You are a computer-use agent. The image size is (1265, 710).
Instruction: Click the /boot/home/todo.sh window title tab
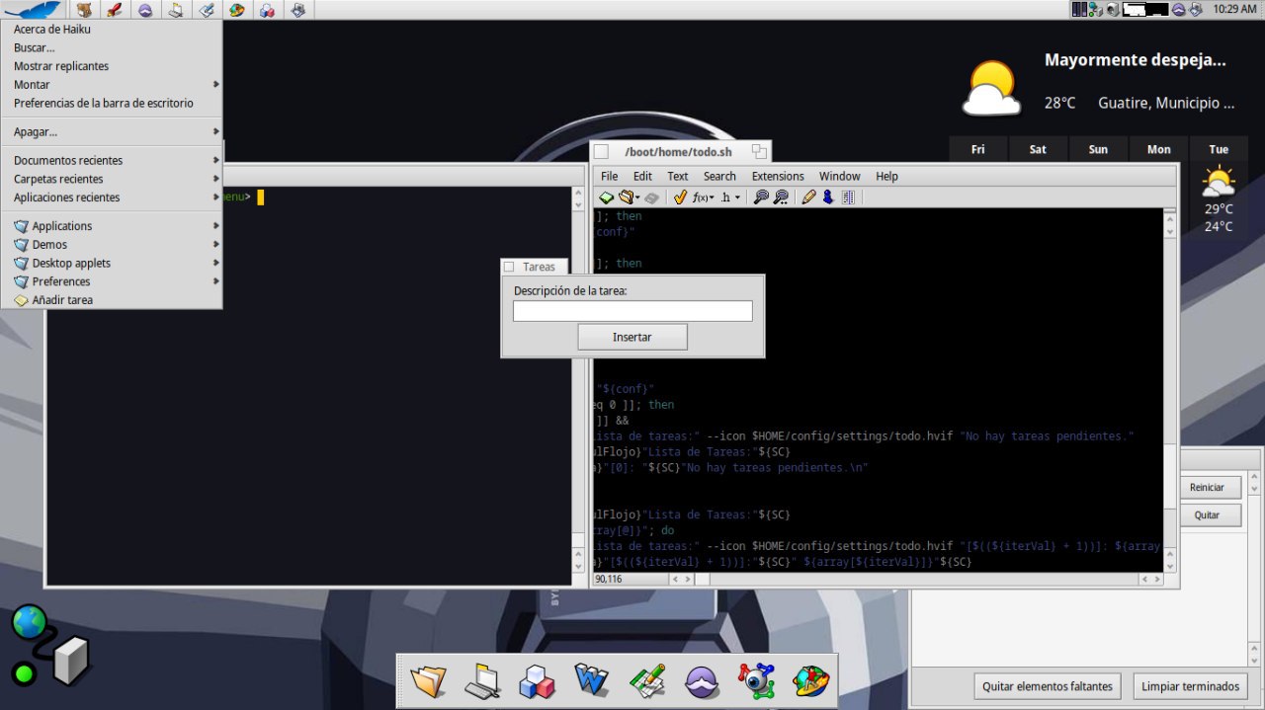[x=680, y=152]
